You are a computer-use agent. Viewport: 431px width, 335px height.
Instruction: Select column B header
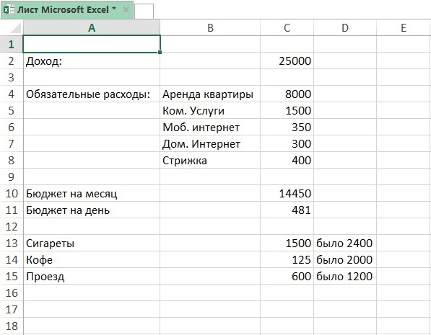210,27
